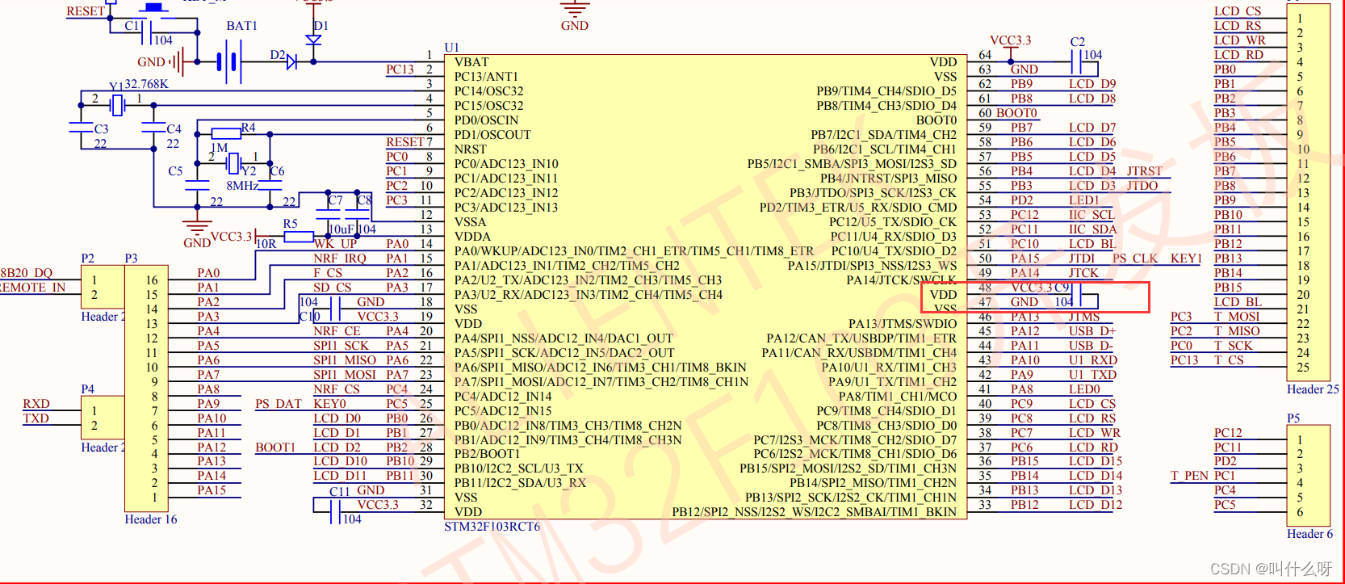The width and height of the screenshot is (1345, 584).
Task: Select the IIC_SCL net label
Action: click(x=1092, y=215)
